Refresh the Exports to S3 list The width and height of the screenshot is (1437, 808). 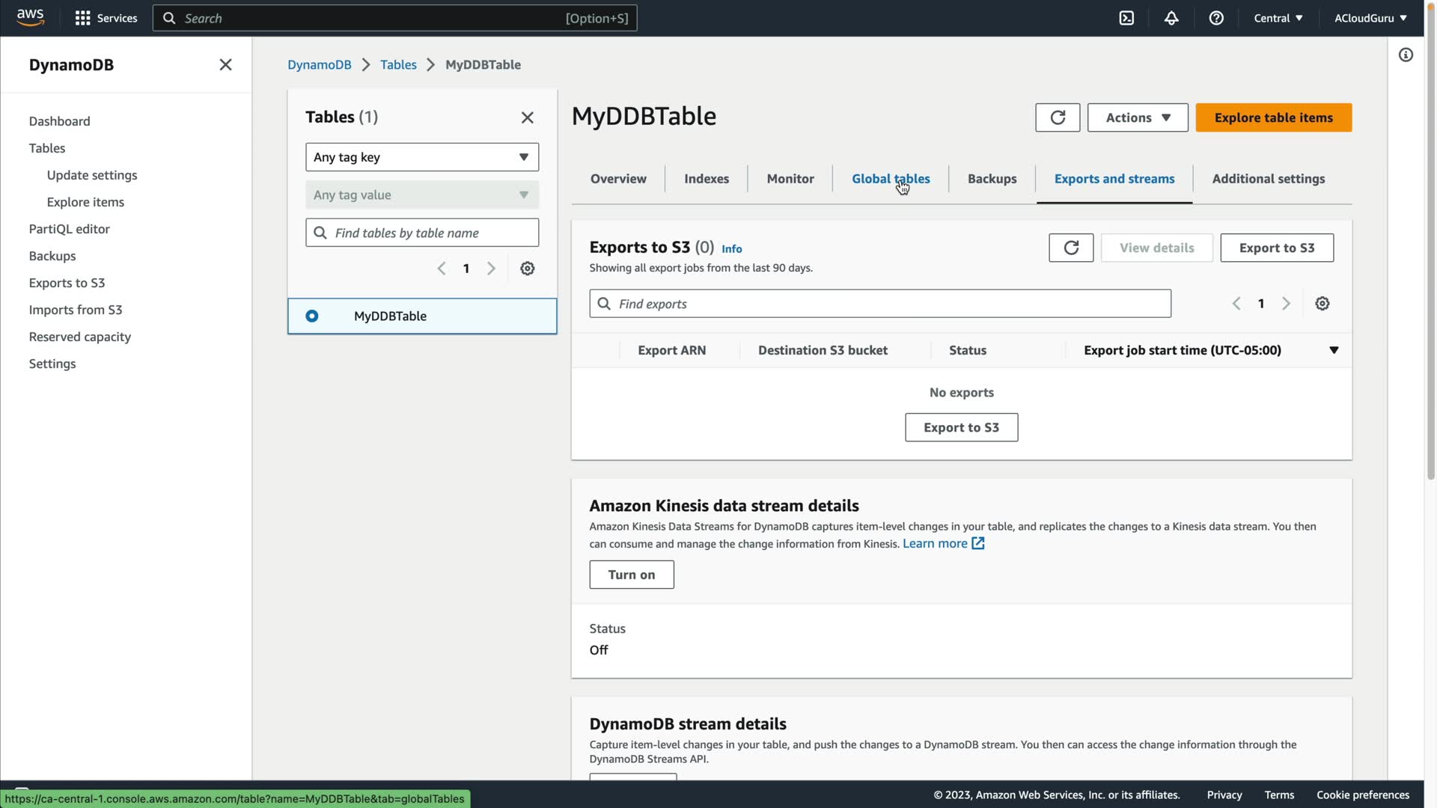(x=1070, y=248)
